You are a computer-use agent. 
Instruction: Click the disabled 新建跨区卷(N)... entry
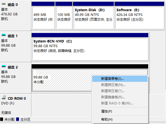click(x=120, y=85)
